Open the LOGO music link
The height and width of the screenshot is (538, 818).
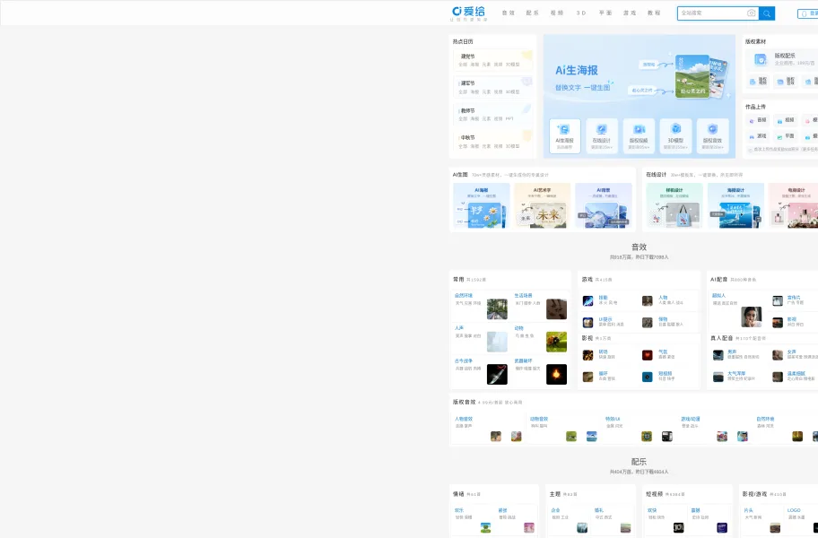(794, 510)
